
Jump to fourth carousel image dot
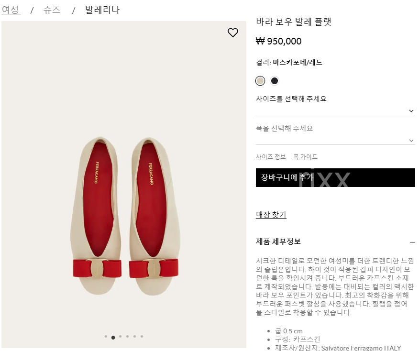coord(128,337)
